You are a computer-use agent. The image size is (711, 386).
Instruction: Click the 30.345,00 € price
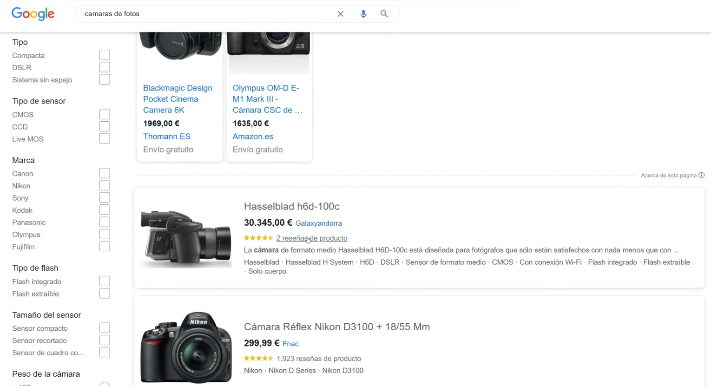(x=268, y=223)
